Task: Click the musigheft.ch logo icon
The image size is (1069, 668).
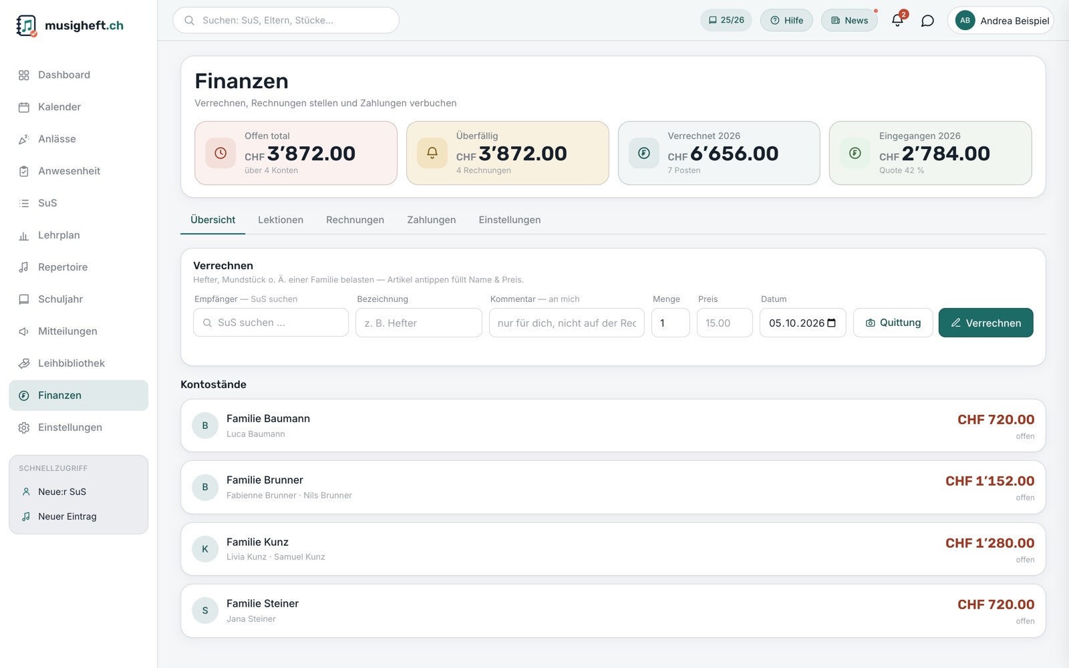Action: point(26,25)
